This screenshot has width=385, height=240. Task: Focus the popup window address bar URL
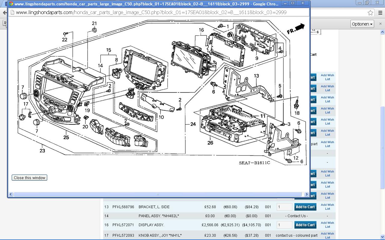point(151,12)
